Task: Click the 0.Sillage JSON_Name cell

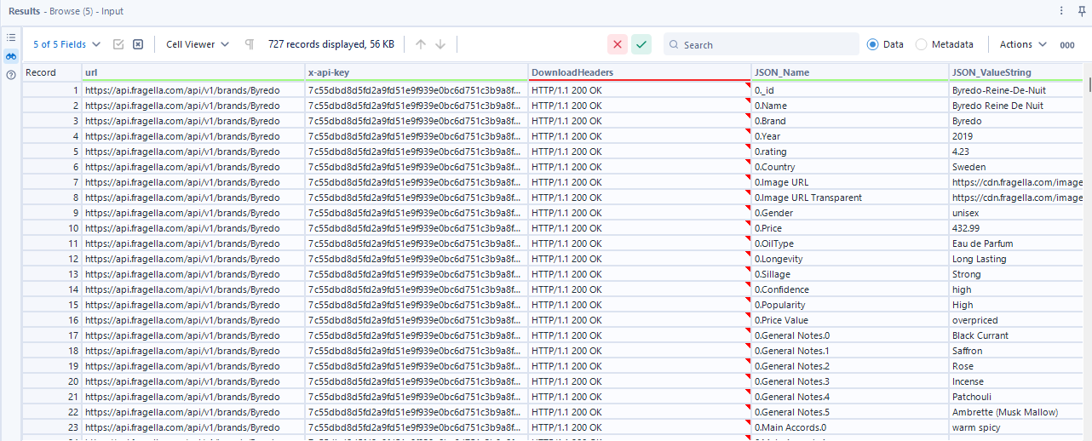Action: [x=850, y=274]
